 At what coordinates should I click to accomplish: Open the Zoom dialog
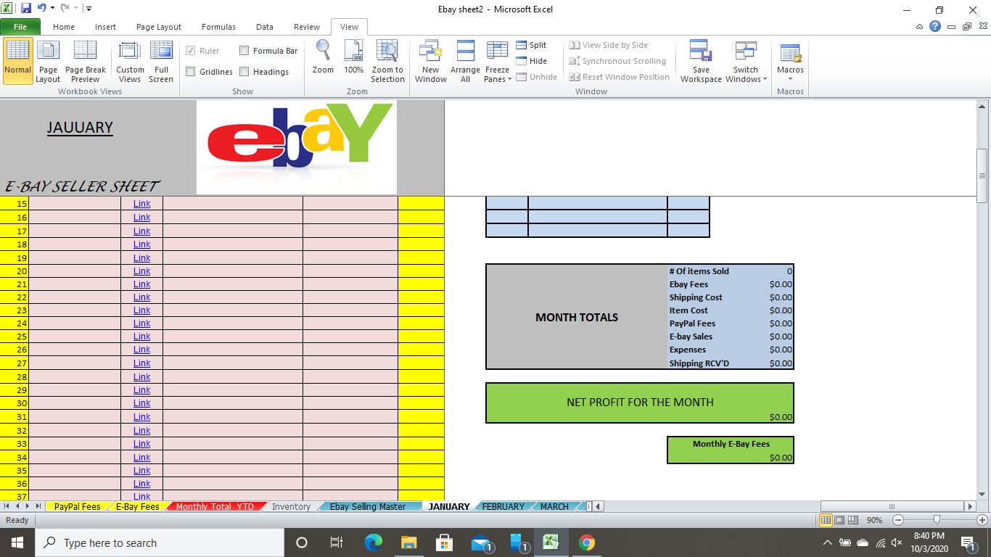point(323,57)
